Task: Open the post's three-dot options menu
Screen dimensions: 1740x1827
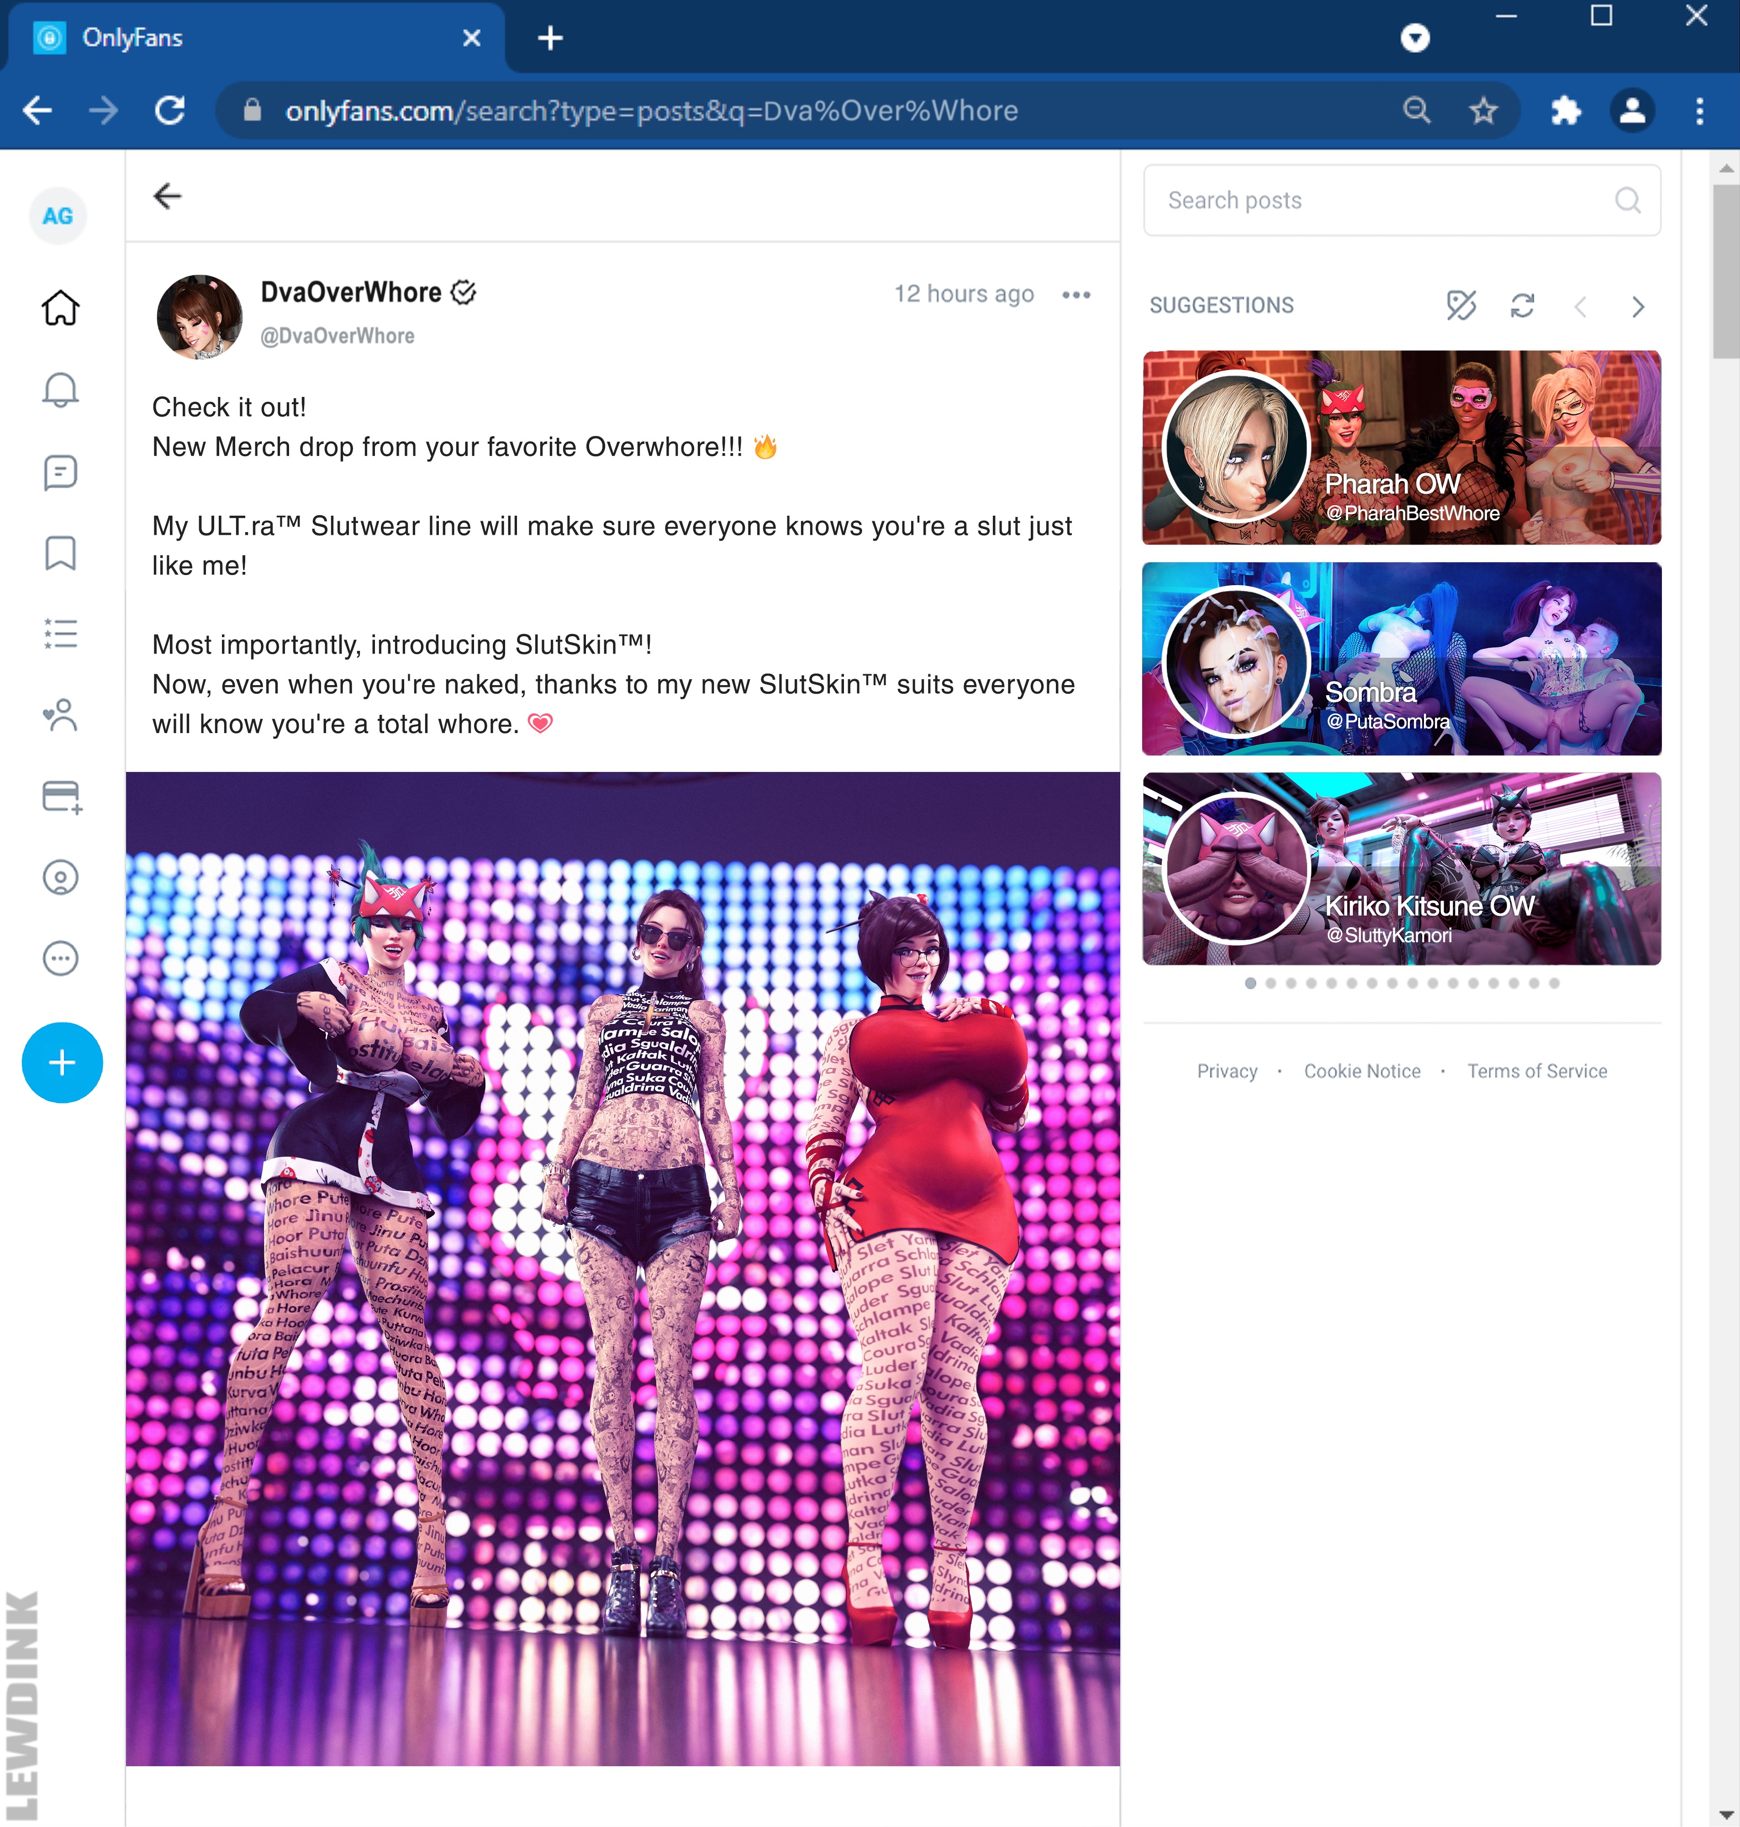Action: tap(1076, 295)
